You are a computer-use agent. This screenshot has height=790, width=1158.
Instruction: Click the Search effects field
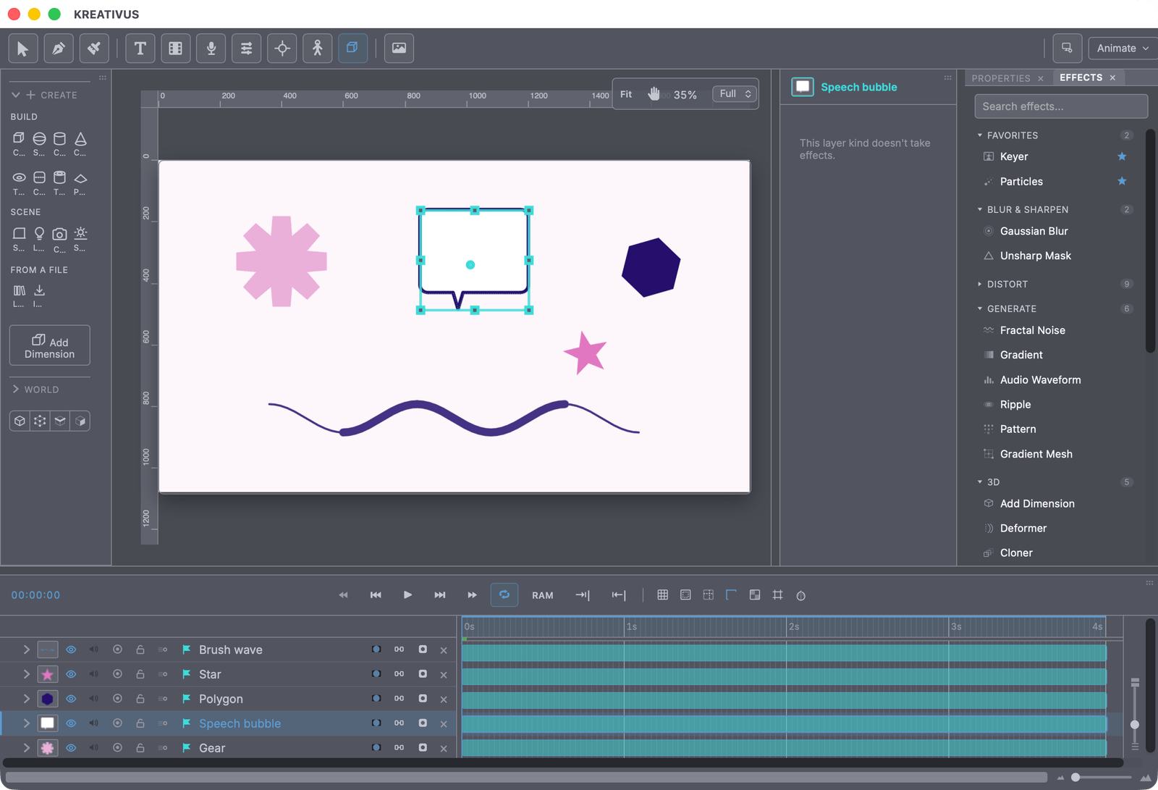[1061, 106]
